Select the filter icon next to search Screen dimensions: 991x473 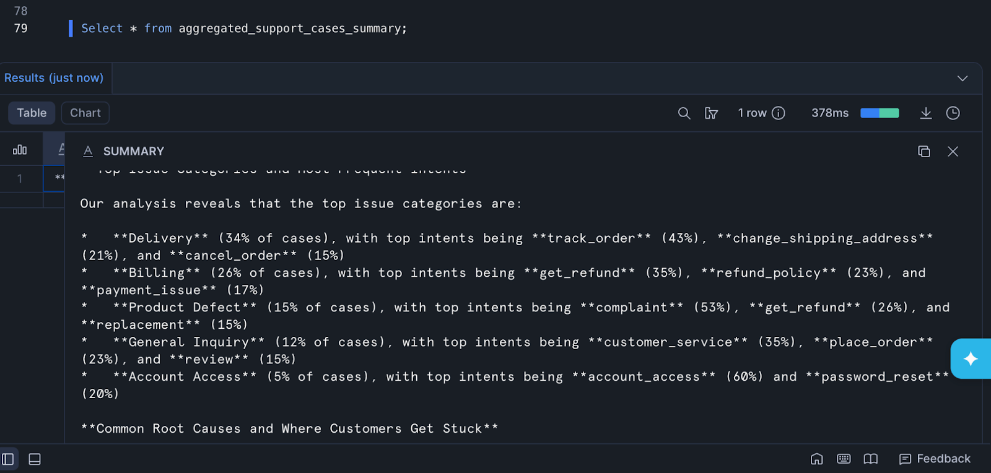[711, 113]
